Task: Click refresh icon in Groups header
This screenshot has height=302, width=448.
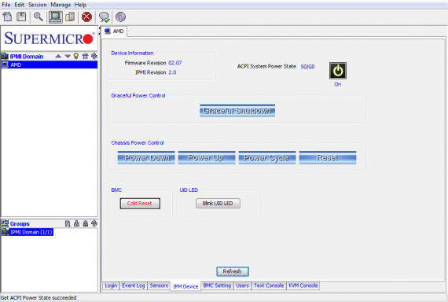Action: (x=94, y=223)
